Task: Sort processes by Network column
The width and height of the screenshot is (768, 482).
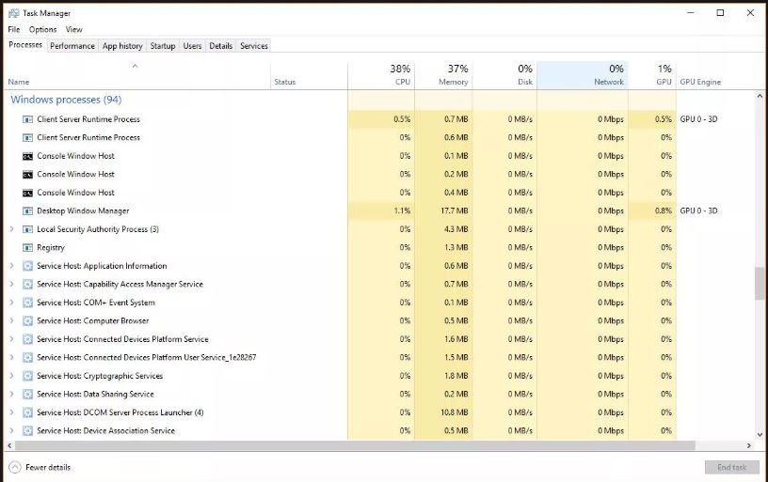Action: (x=583, y=76)
